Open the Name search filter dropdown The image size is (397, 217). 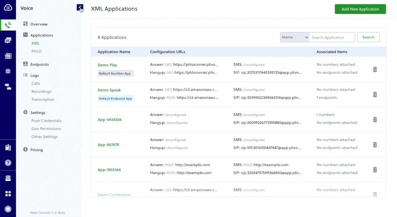295,37
